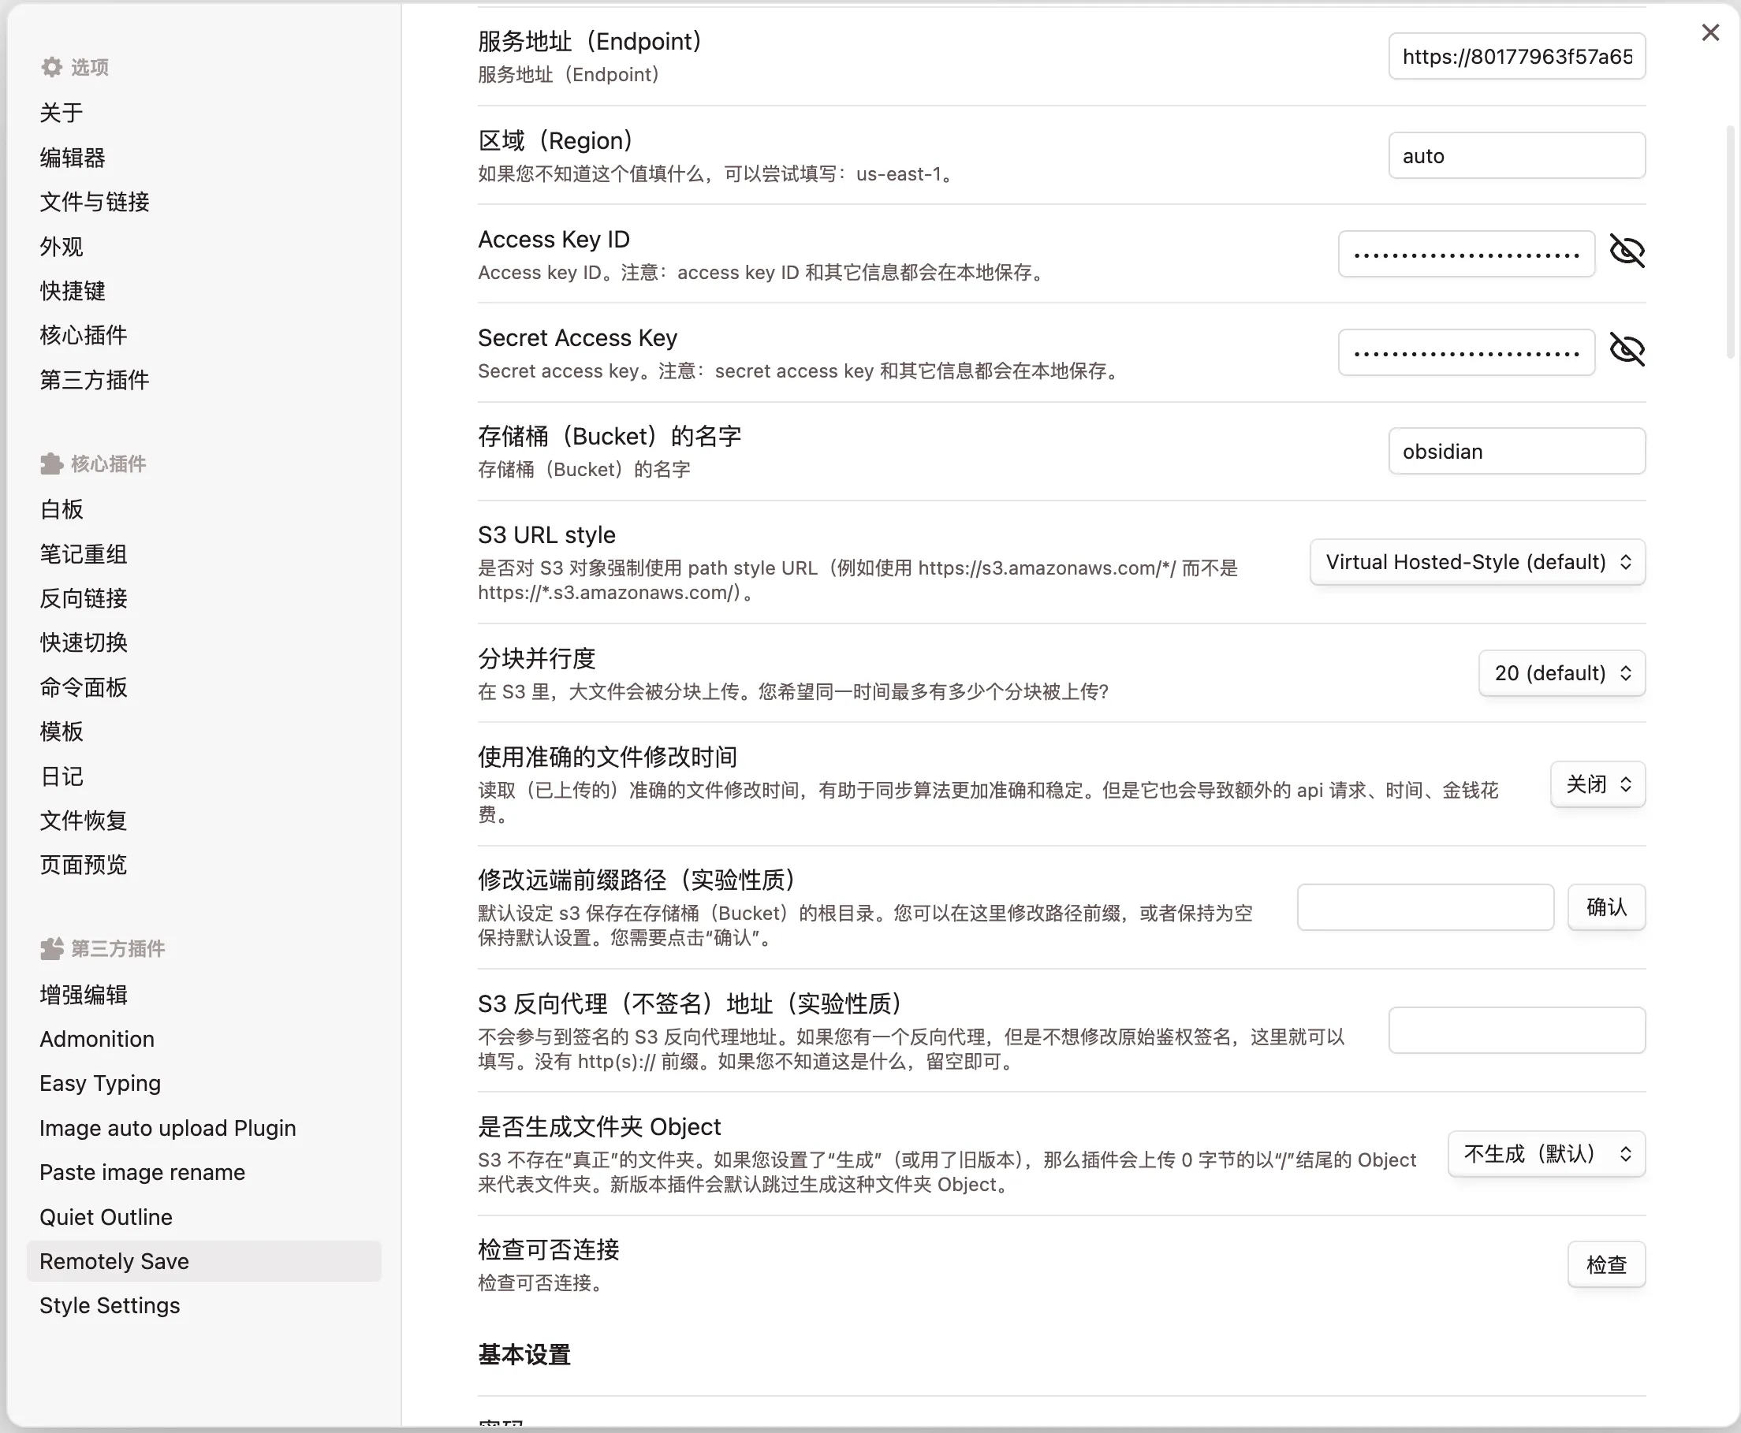1741x1433 pixels.
Task: Select the Remotely Save plugin entry
Action: (204, 1261)
